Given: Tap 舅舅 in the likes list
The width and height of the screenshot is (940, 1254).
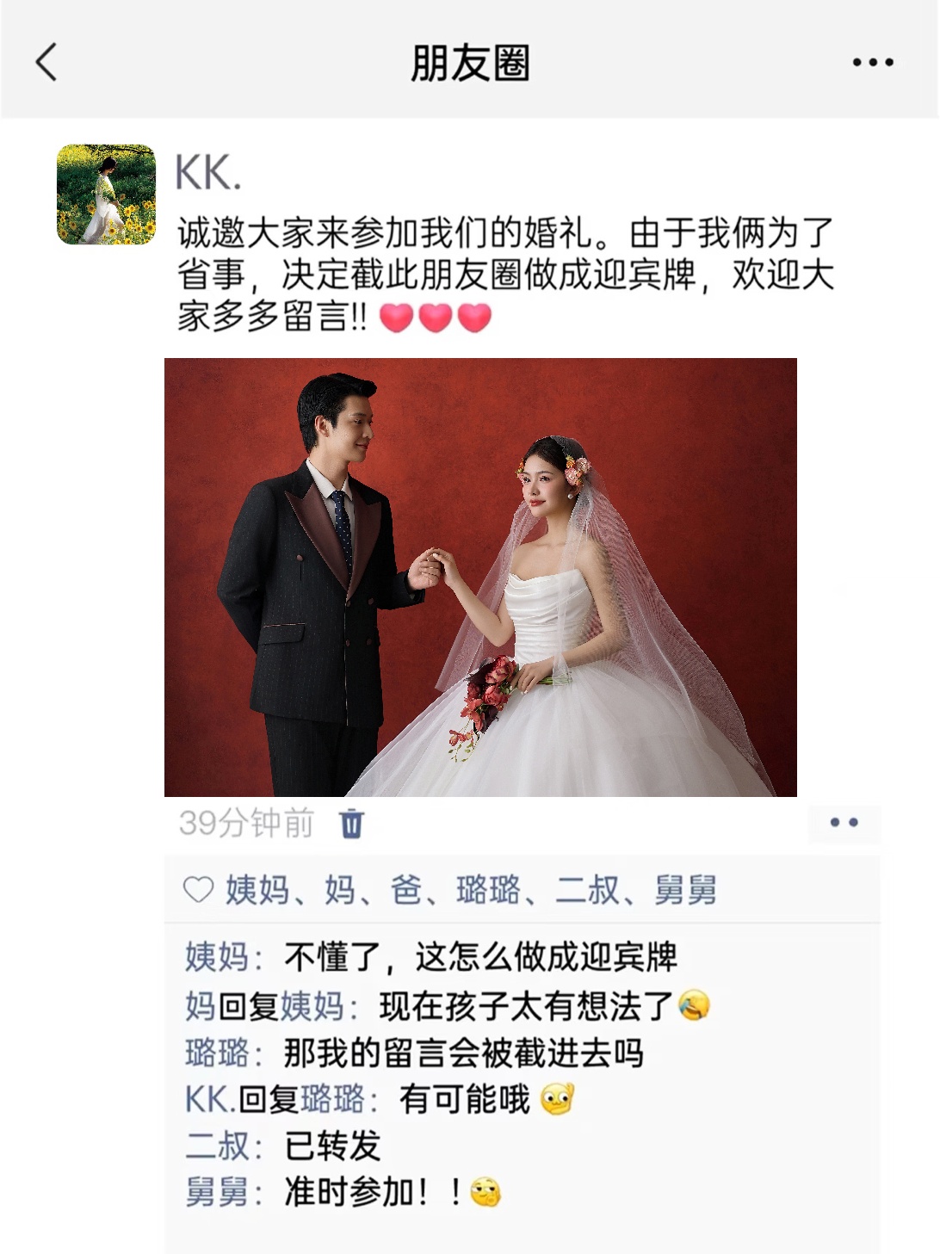Looking at the screenshot, I should pos(685,890).
